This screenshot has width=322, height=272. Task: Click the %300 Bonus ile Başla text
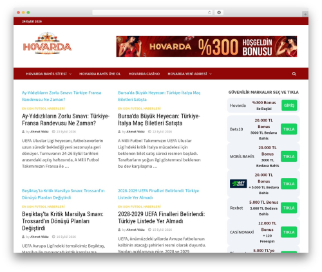pyautogui.click(x=264, y=105)
